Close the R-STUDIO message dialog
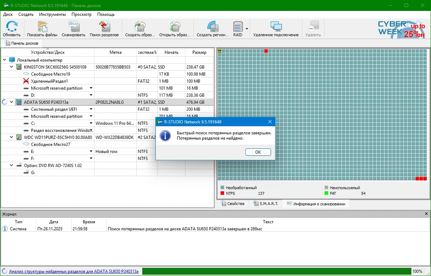 tap(270, 122)
